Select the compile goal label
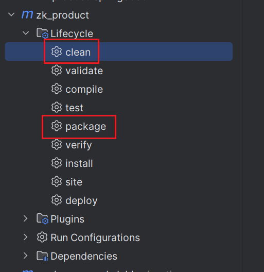This screenshot has height=272, width=264. click(x=84, y=89)
